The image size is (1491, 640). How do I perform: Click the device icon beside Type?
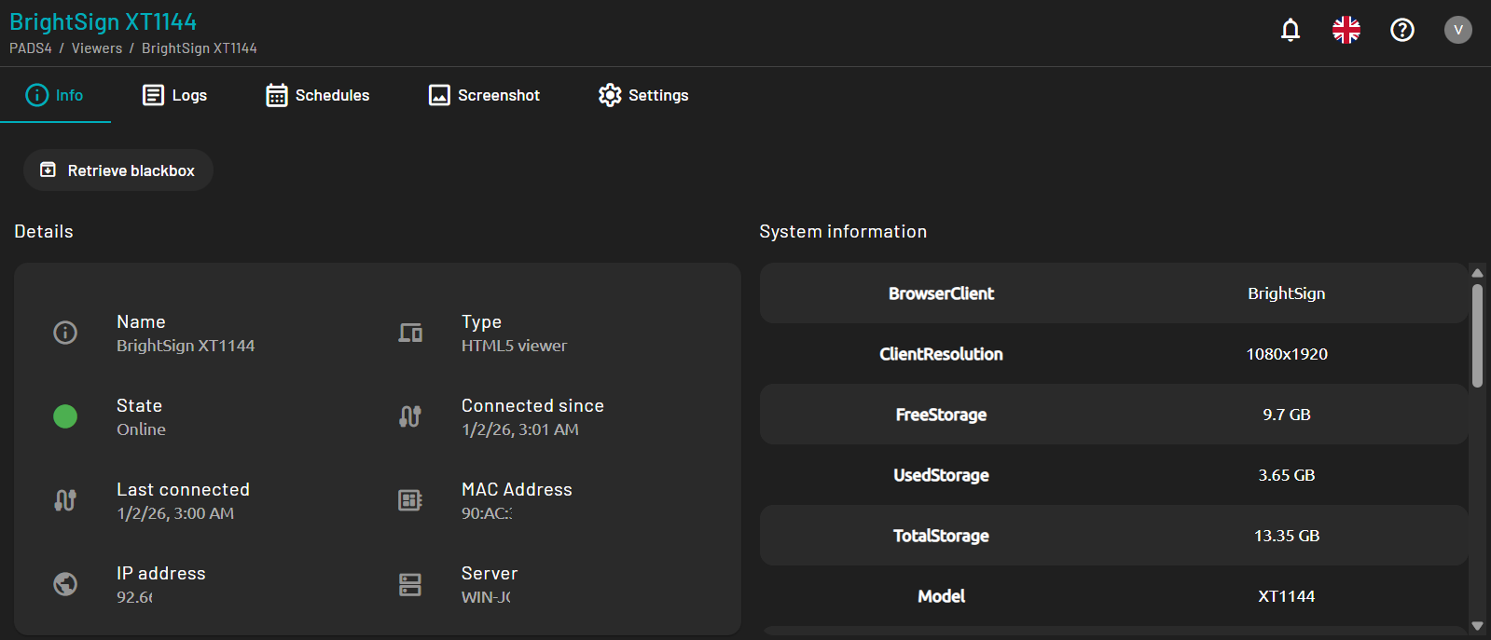tap(410, 333)
